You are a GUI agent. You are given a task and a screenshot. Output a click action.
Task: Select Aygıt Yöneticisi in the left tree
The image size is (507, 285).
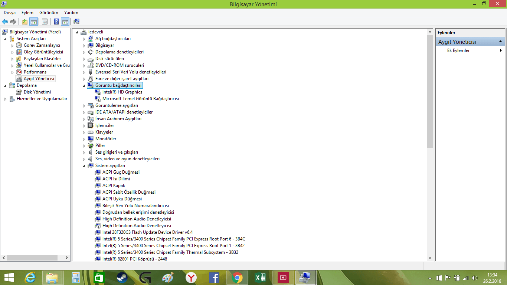pos(39,79)
